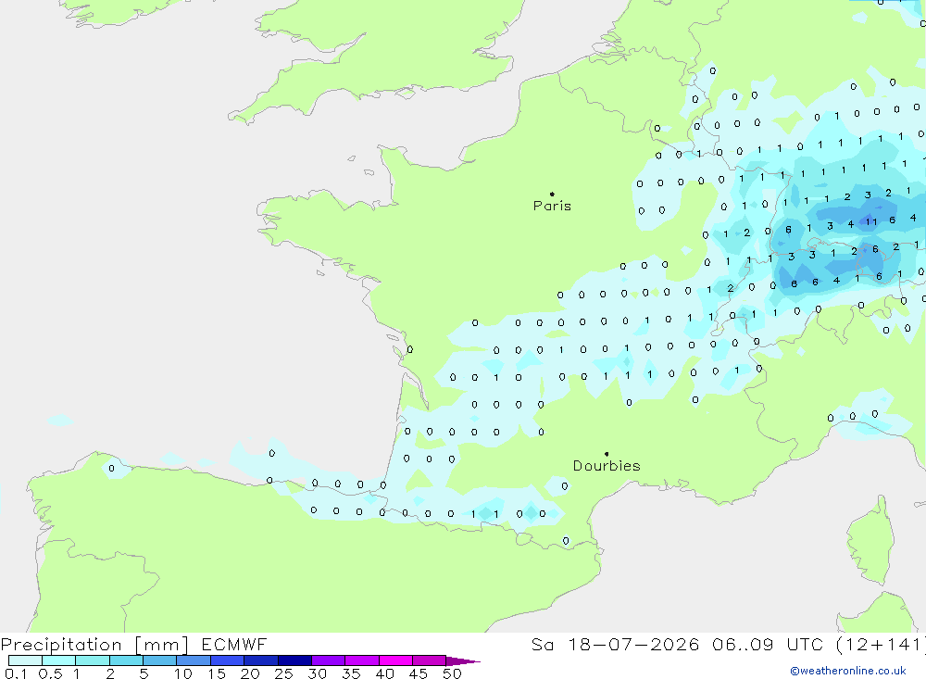Screen dimensions: 926x679
Task: Click the legend label "0.5"
Action: 50,673
